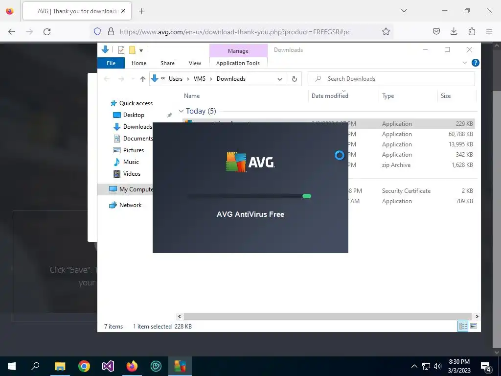Go up one folder level arrow
The image size is (501, 376).
[142, 79]
